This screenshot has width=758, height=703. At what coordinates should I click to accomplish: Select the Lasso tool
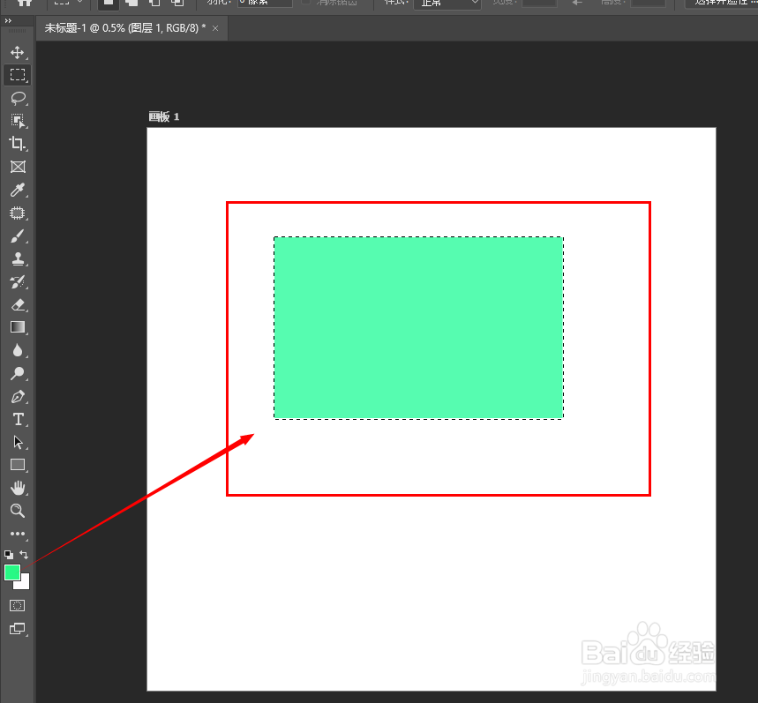pos(18,98)
